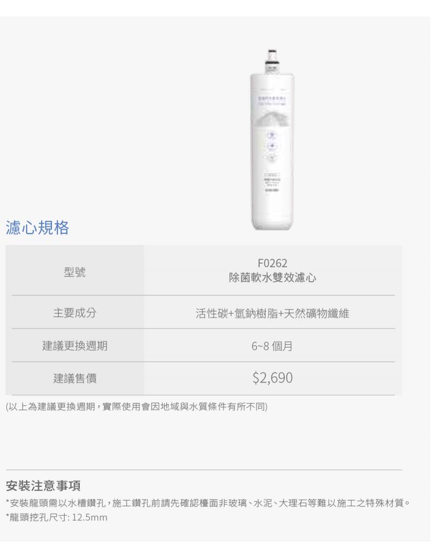
Task: Click the blue title text on filter label
Action: 272,98
